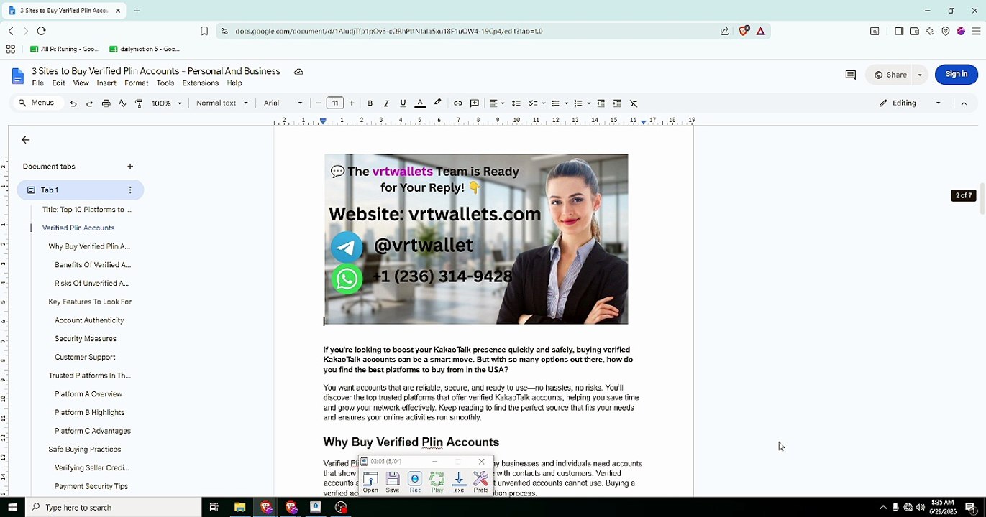Image resolution: width=986 pixels, height=517 pixels.
Task: Toggle italic formatting
Action: 386,103
